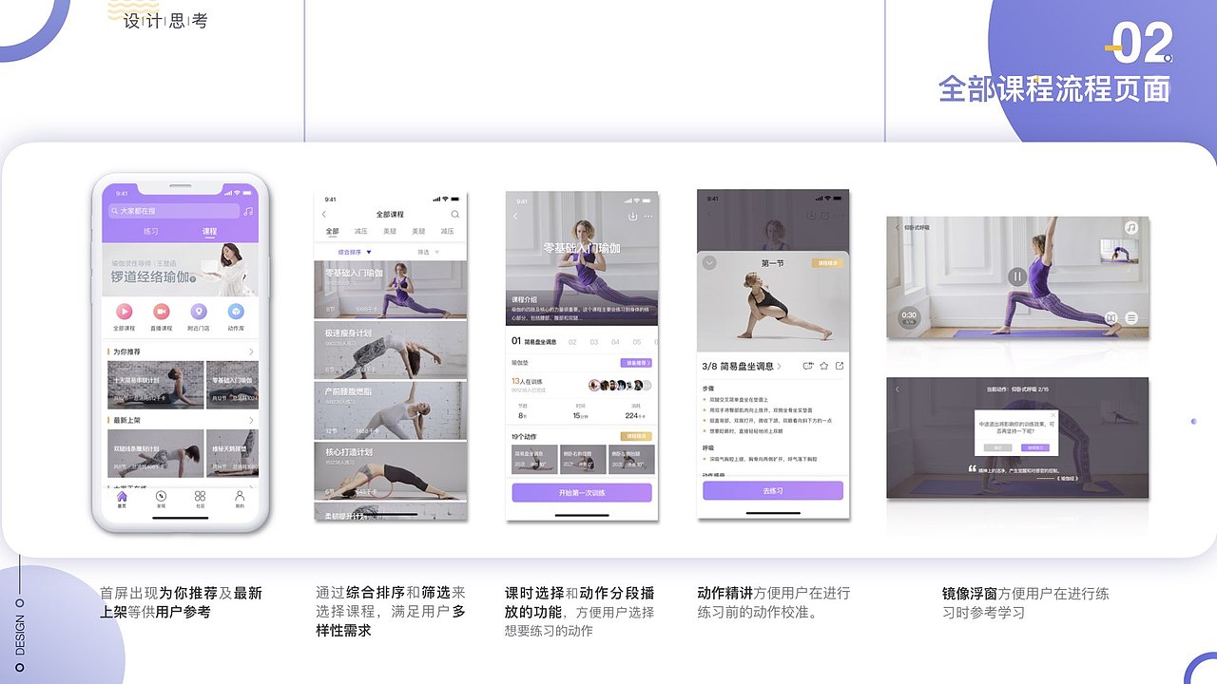Tap the participant avatars next to 13人在训练
The image size is (1217, 684).
point(620,385)
